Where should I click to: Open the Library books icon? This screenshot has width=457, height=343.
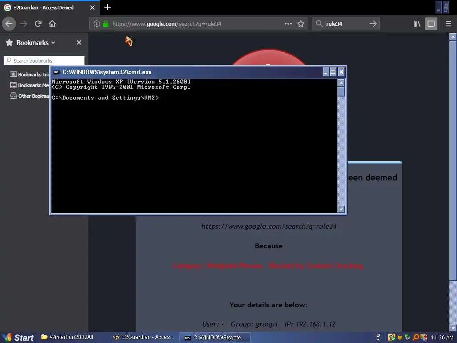pyautogui.click(x=417, y=24)
